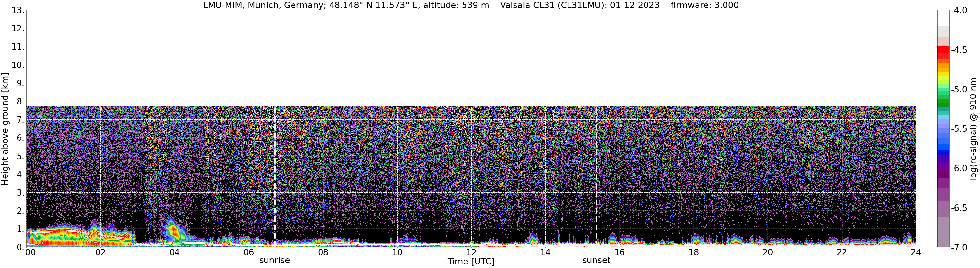Click the height axis tick label '13.'
Screen dimensions: 980x268
tap(18, 11)
